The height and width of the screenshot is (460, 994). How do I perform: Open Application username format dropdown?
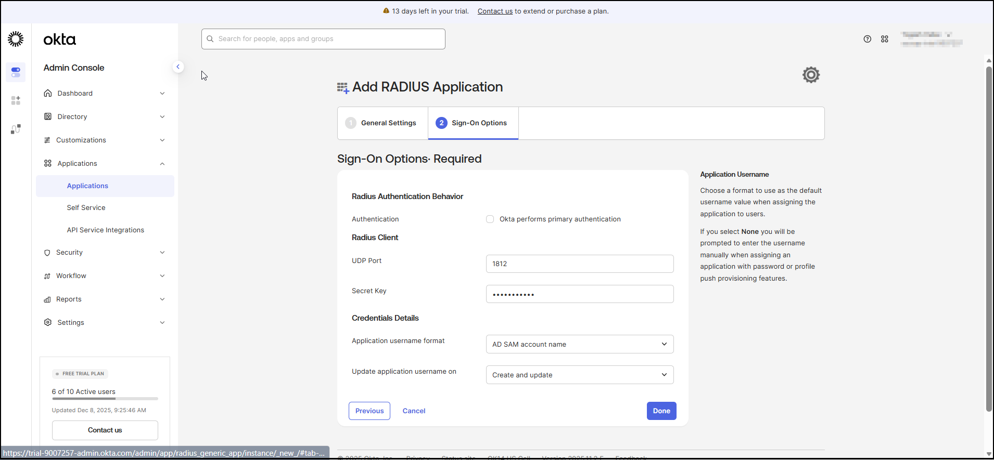coord(579,344)
